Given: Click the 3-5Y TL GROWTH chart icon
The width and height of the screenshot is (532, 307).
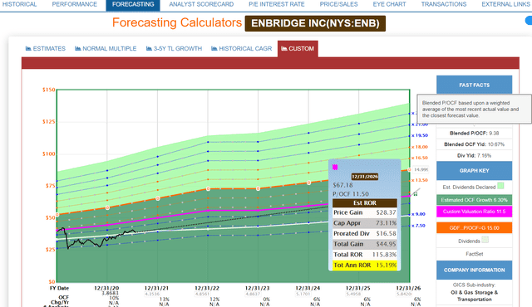Looking at the screenshot, I should point(149,48).
